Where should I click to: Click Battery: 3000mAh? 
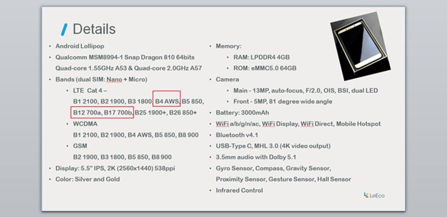point(242,113)
